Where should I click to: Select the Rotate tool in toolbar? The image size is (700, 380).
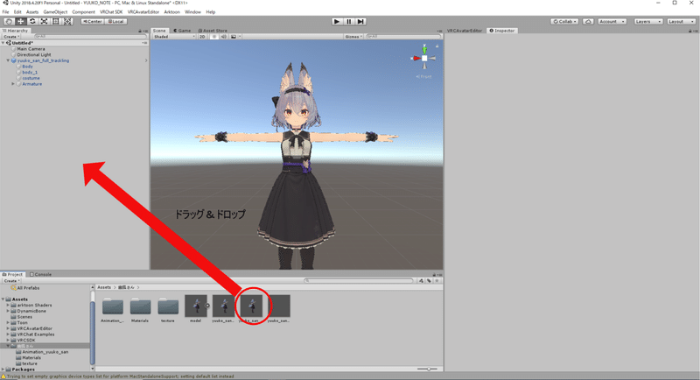click(x=32, y=21)
